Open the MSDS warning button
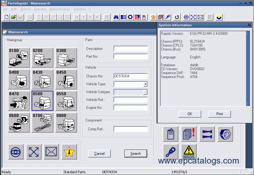The image size is (254, 175). 189,152
